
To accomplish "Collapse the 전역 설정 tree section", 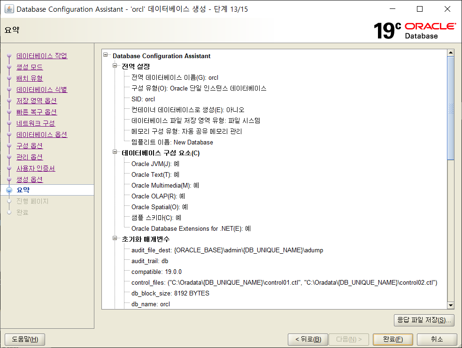I will (x=115, y=65).
